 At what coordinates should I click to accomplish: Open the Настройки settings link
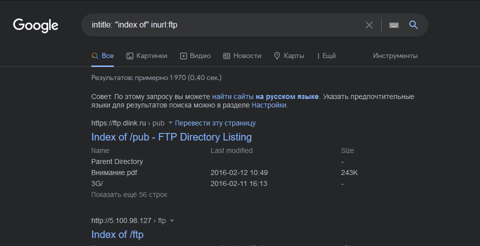(x=269, y=105)
